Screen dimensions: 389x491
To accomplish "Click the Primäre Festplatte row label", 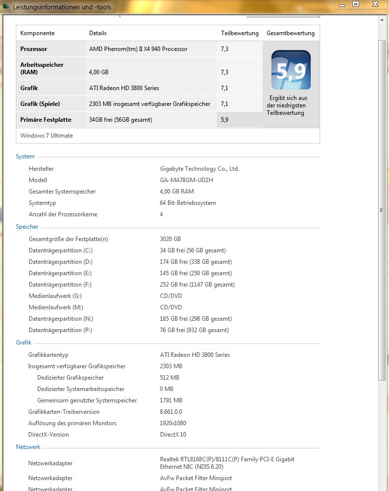I will click(x=46, y=120).
